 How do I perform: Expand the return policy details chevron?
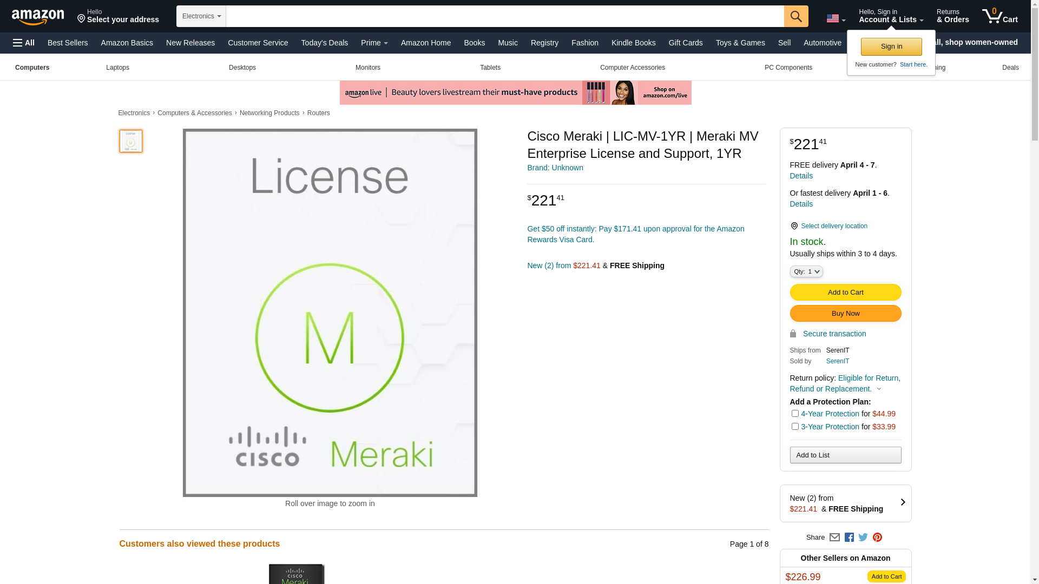click(x=879, y=389)
